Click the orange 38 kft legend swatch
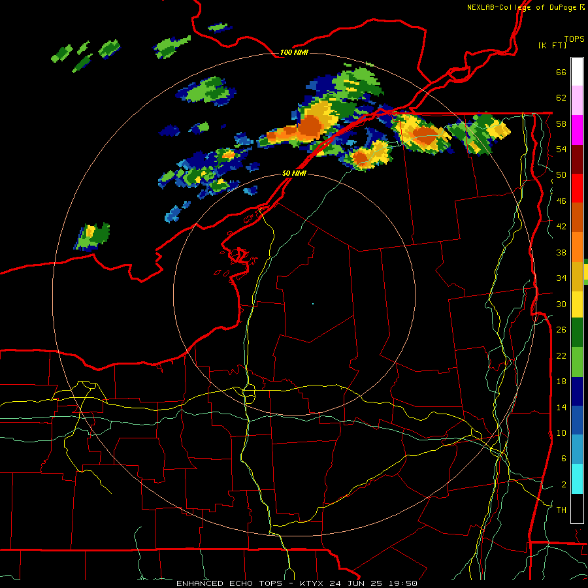The image size is (588, 588). (x=577, y=247)
